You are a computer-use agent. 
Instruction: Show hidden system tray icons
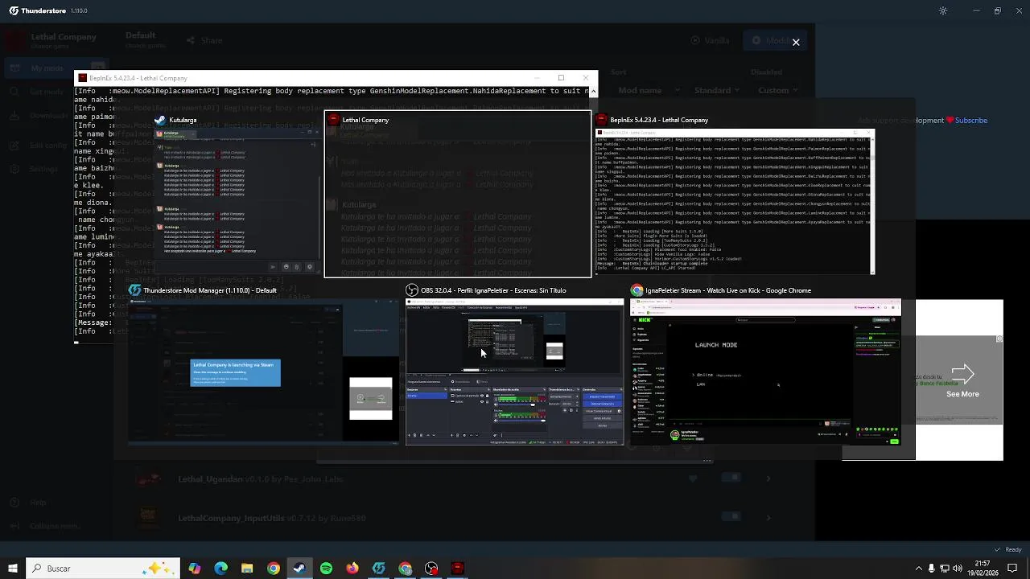click(x=918, y=569)
